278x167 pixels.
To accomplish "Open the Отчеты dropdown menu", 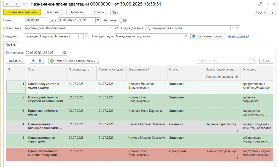I will [x=99, y=12].
